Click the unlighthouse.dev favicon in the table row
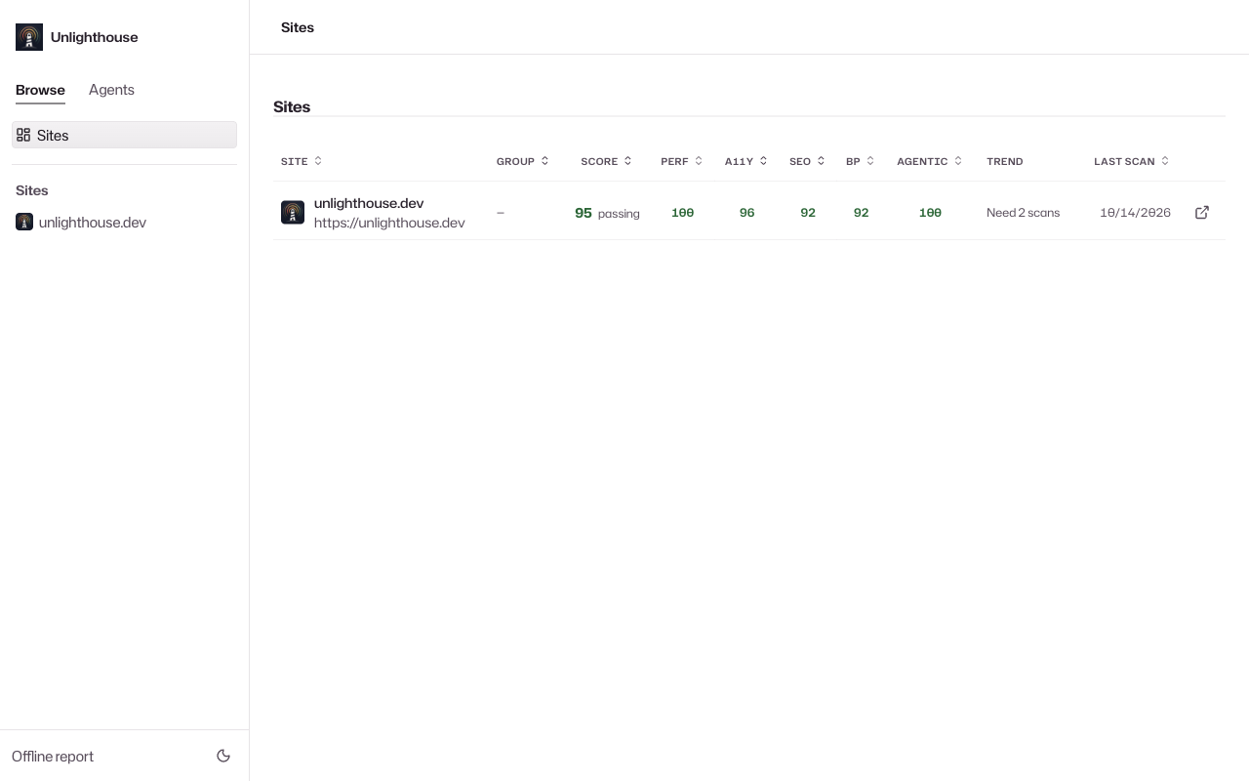This screenshot has width=1249, height=781. [x=293, y=212]
